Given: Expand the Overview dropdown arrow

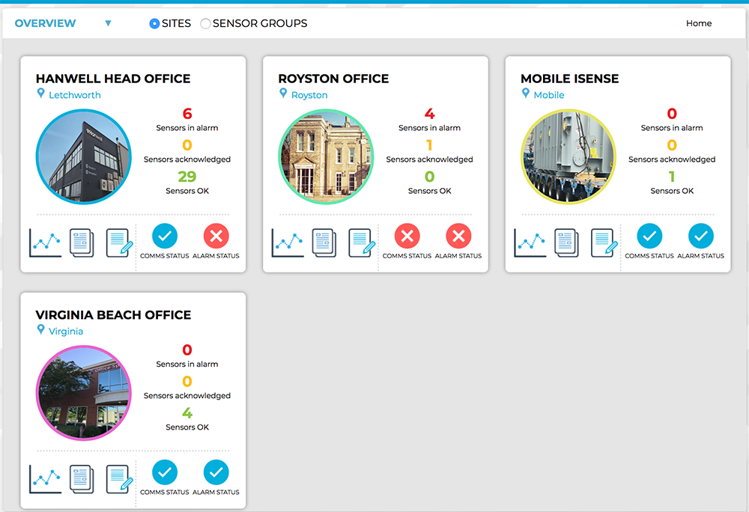Looking at the screenshot, I should pos(108,23).
